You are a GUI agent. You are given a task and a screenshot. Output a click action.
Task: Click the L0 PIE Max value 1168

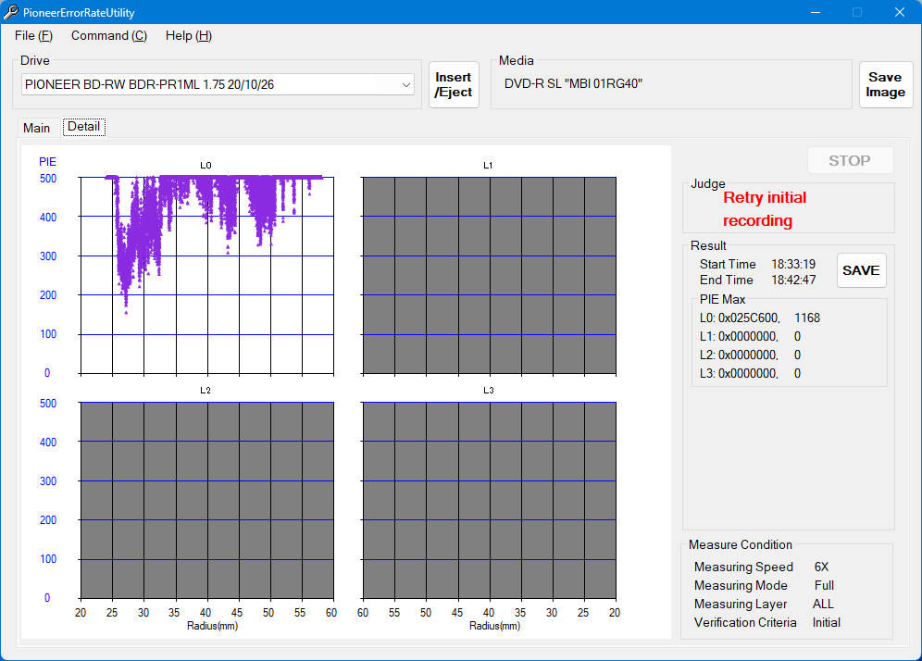[x=806, y=318]
